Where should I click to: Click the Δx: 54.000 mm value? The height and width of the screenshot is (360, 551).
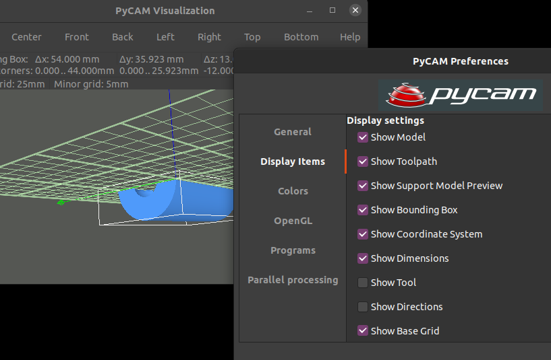[x=67, y=59]
